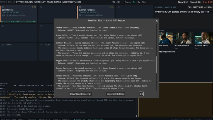Select Dr. Danny Mercer's portrait
The image size is (213, 120).
(204, 38)
